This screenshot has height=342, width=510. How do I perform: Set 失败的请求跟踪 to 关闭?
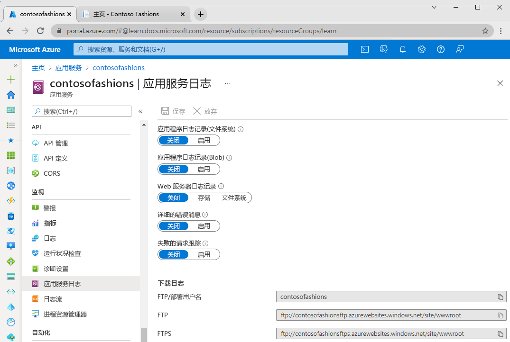tap(173, 255)
